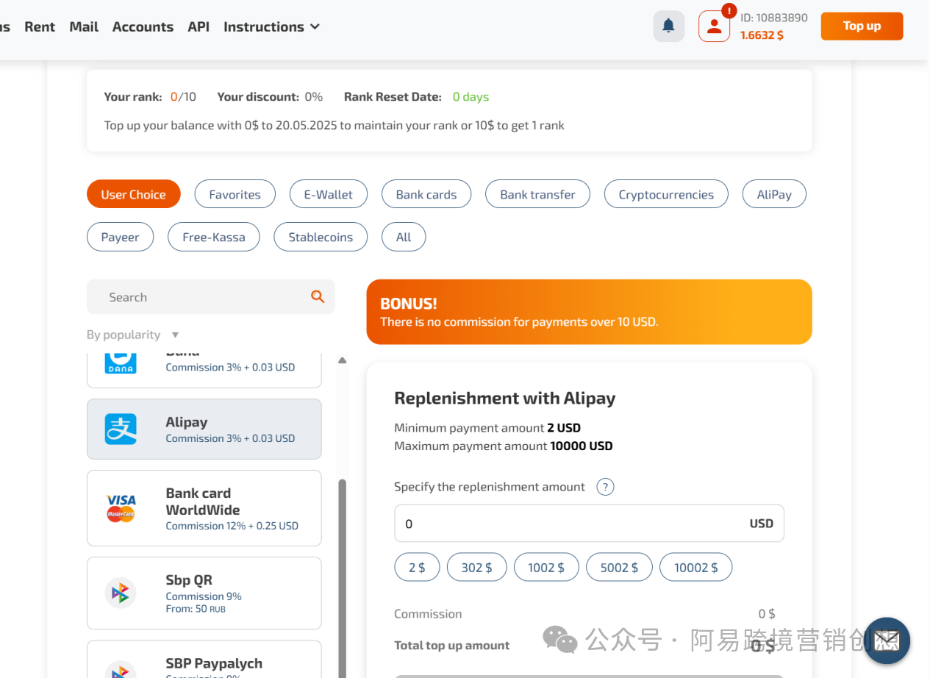This screenshot has width=930, height=678.
Task: Choose the Bank transfer filter
Action: click(x=537, y=194)
